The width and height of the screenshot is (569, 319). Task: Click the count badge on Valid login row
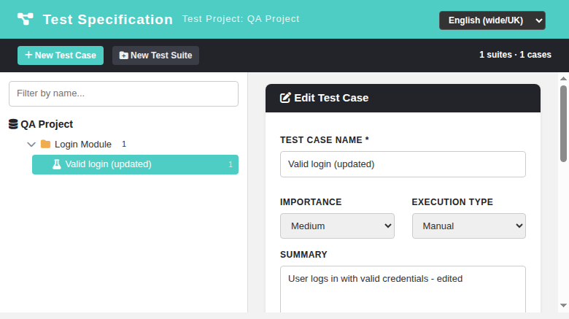(231, 164)
